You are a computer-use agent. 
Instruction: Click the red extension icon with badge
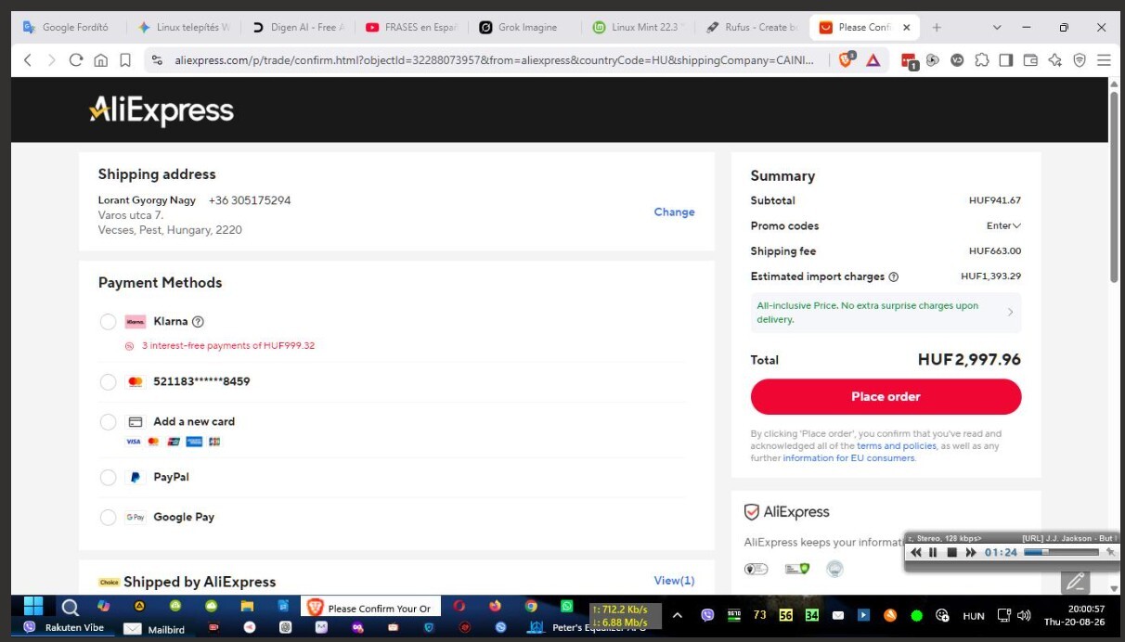point(909,61)
